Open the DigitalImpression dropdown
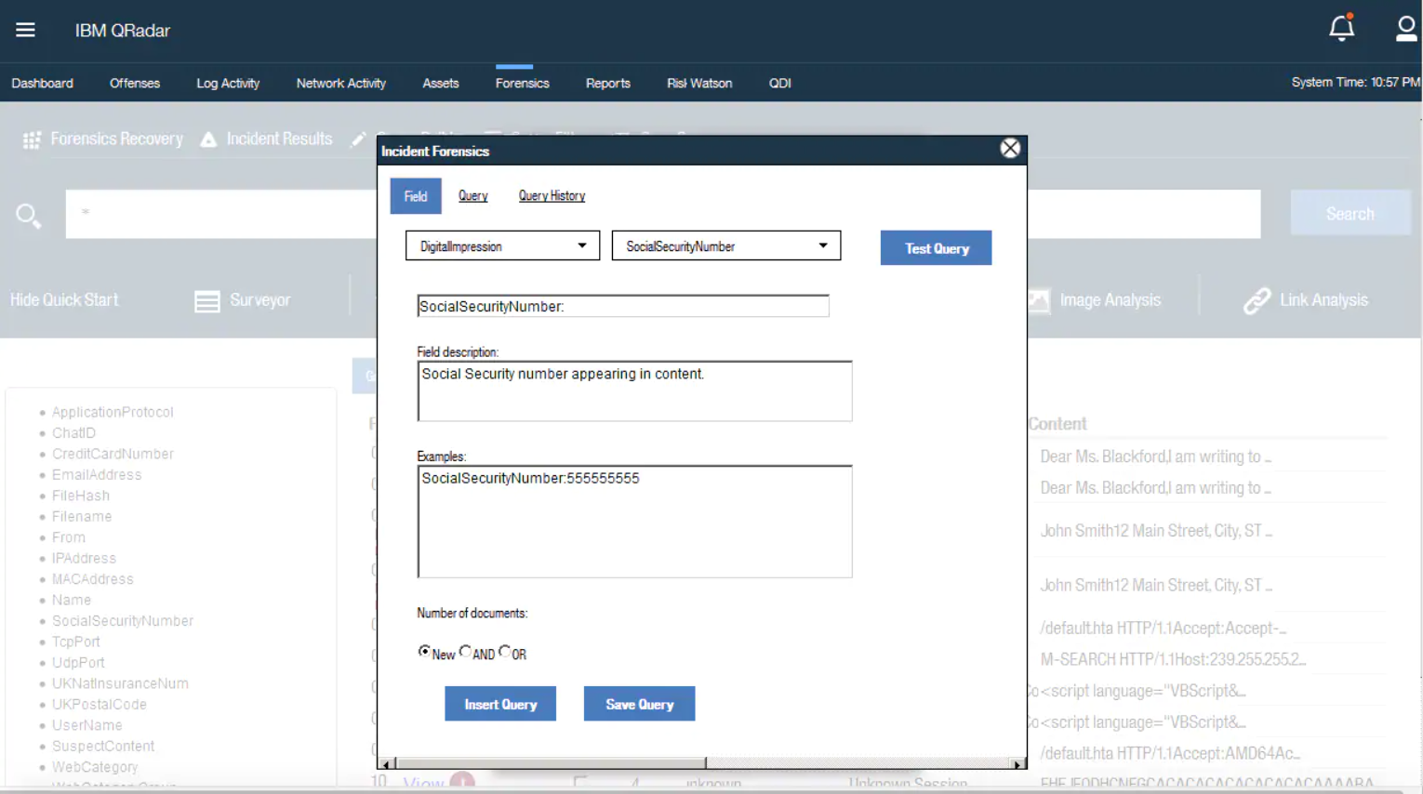The width and height of the screenshot is (1423, 794). (502, 246)
